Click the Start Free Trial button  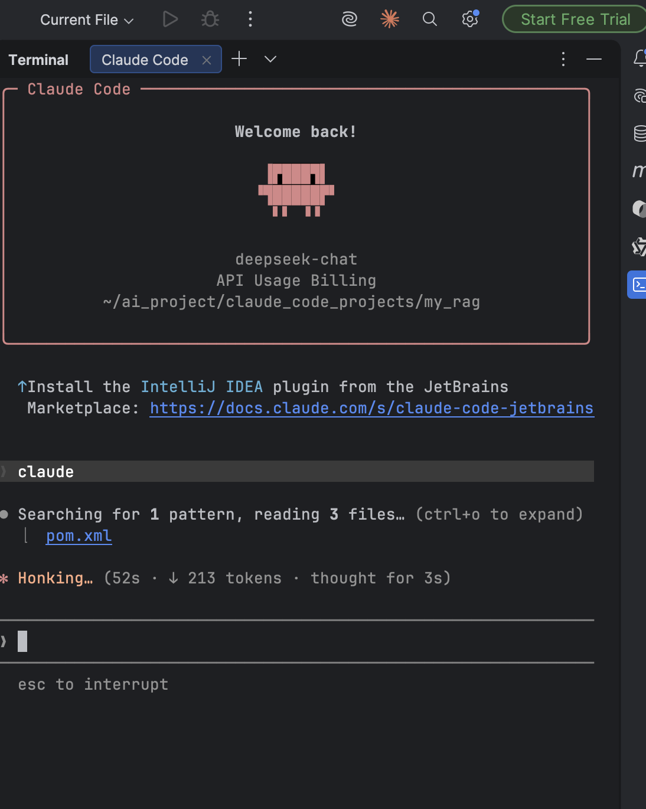575,19
